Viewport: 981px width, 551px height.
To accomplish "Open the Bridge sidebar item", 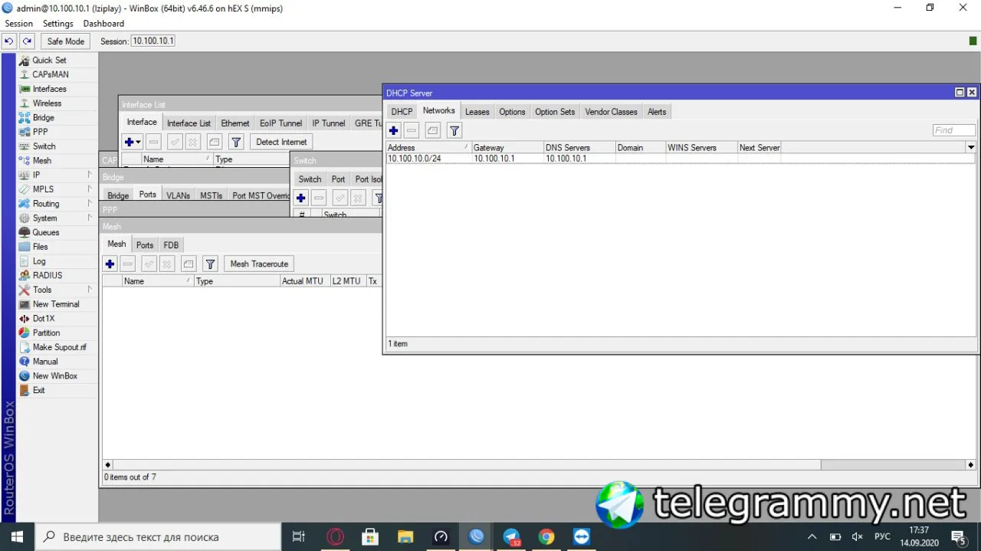I will pos(43,117).
